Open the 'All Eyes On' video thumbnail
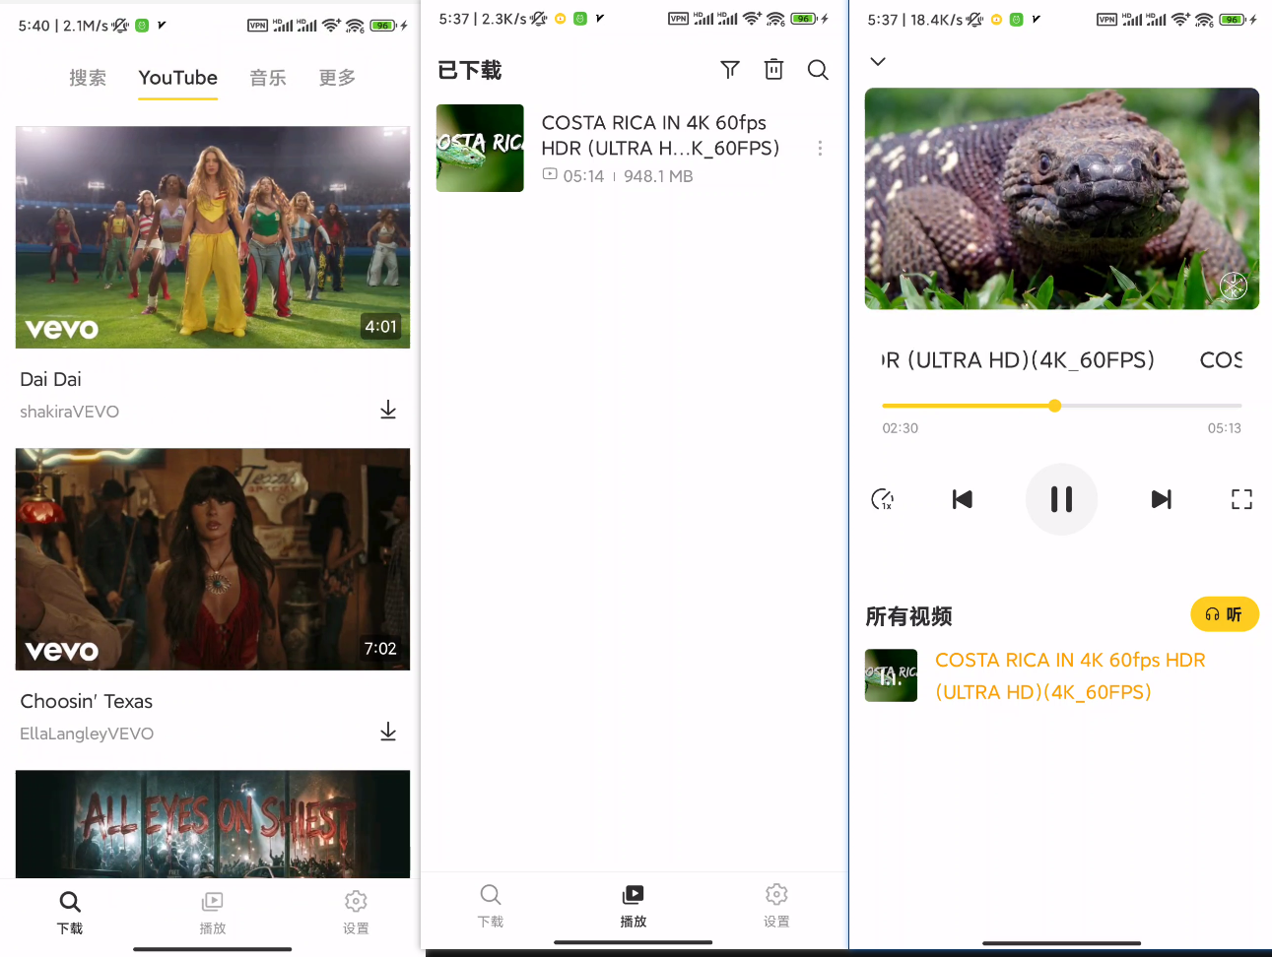1272x957 pixels. coord(213,824)
